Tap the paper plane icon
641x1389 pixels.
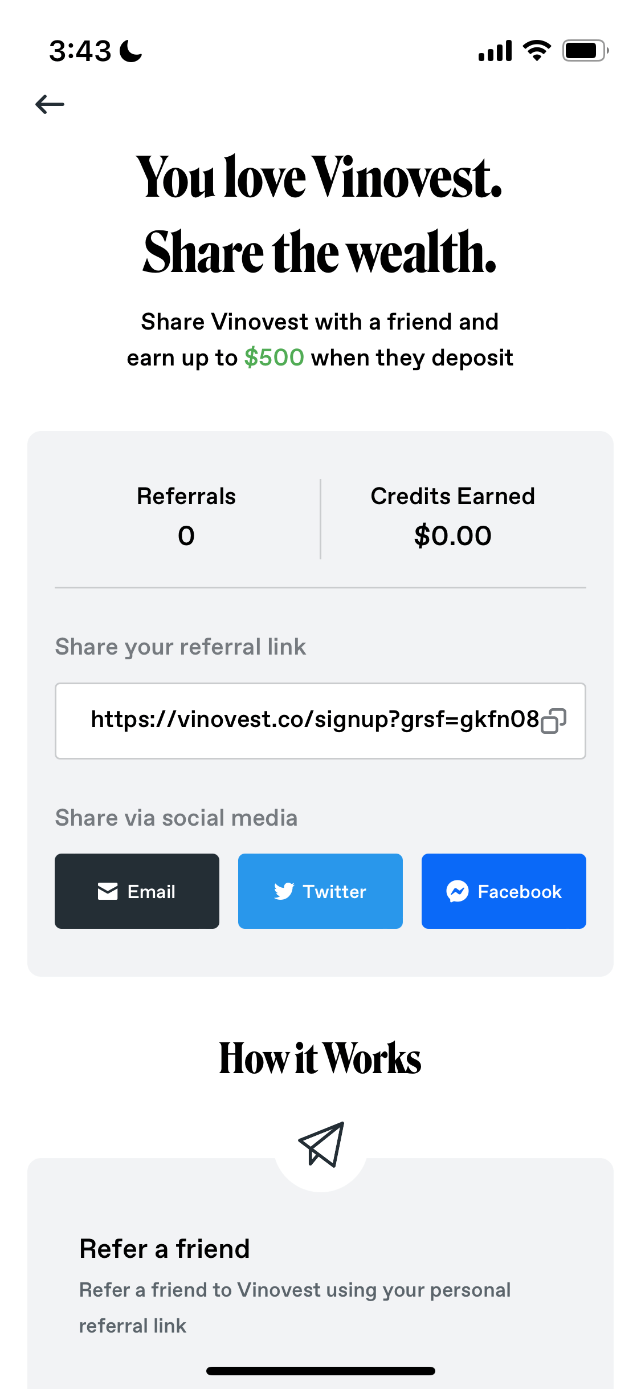tap(321, 1144)
